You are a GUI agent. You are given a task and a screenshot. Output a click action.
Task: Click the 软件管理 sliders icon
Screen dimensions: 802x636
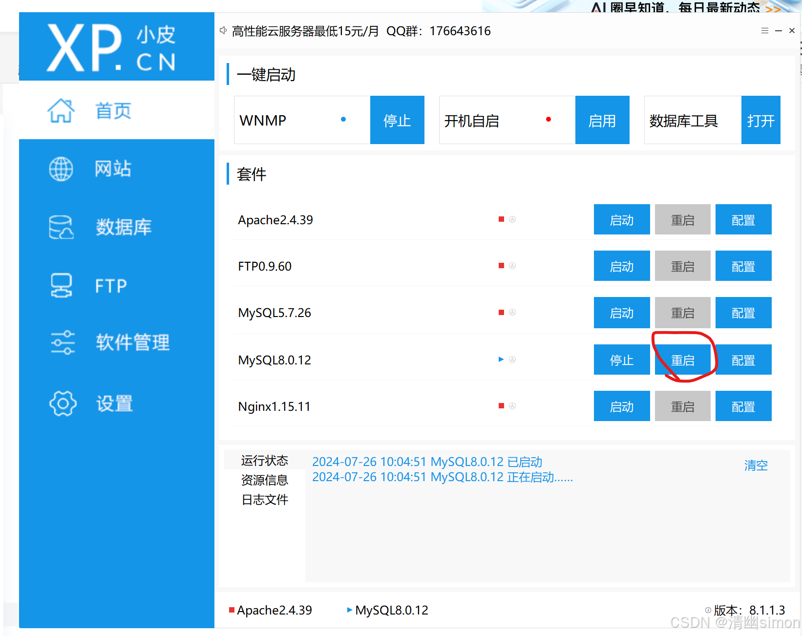click(x=63, y=342)
